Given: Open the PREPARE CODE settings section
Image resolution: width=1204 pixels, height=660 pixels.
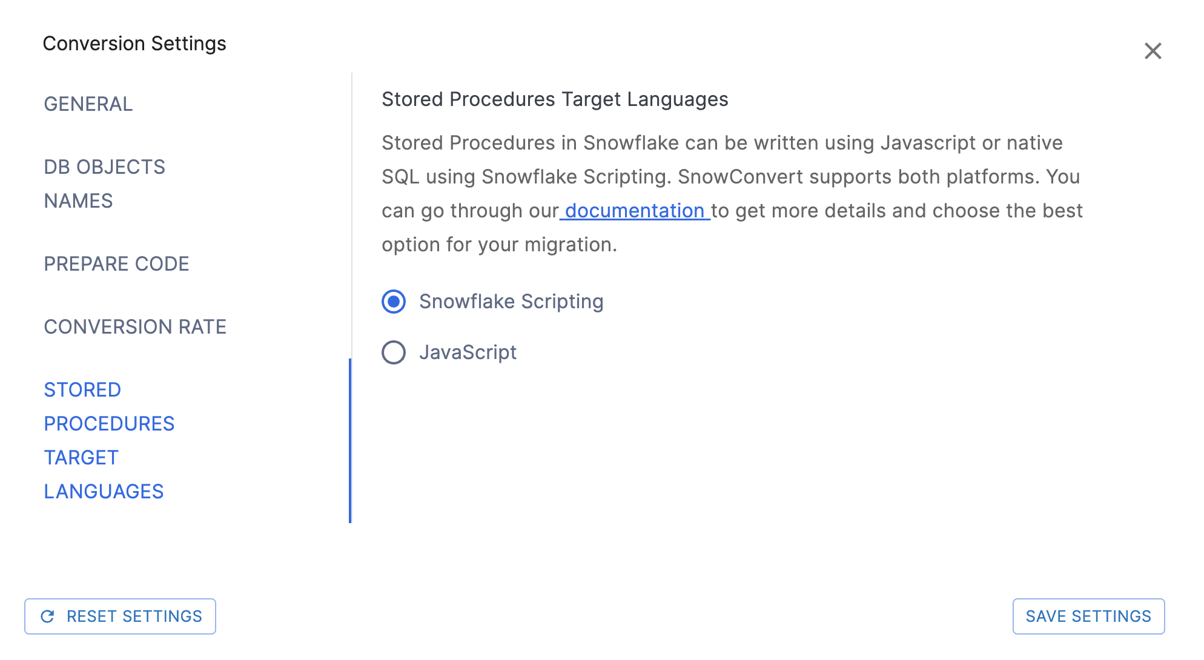Looking at the screenshot, I should tap(116, 263).
